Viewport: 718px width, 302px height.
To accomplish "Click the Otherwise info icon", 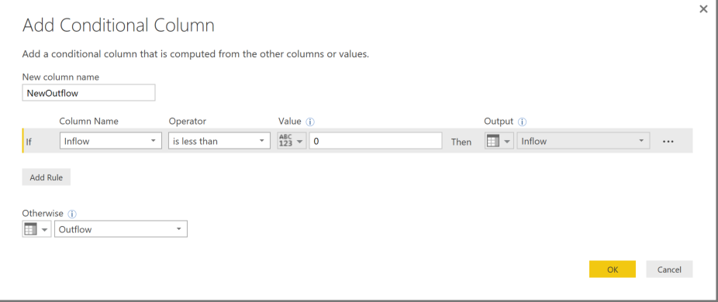I will pyautogui.click(x=72, y=214).
